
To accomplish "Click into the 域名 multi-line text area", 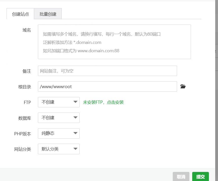I will point(114,42).
